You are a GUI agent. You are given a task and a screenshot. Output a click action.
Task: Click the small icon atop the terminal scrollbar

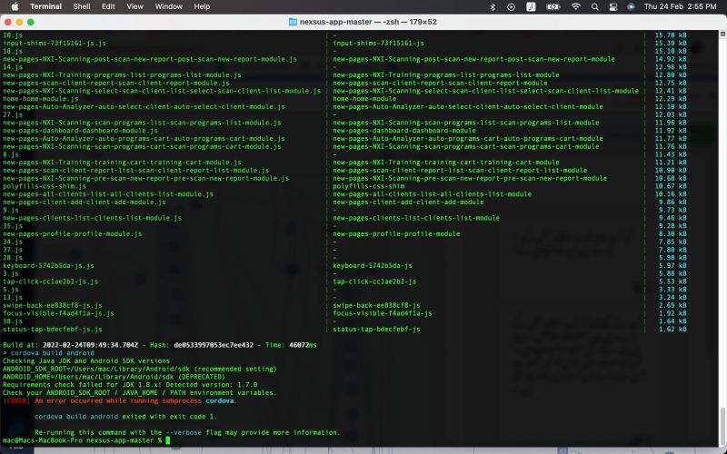coord(722,34)
